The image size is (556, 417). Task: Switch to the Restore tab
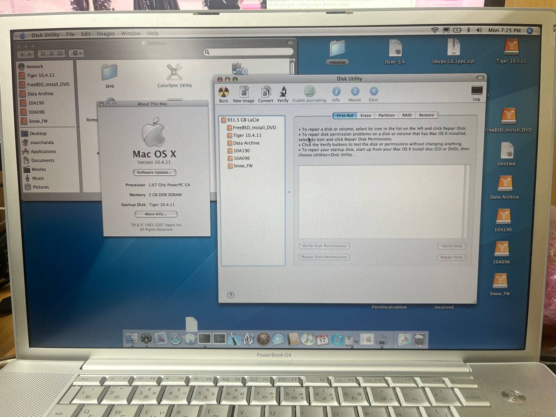426,116
